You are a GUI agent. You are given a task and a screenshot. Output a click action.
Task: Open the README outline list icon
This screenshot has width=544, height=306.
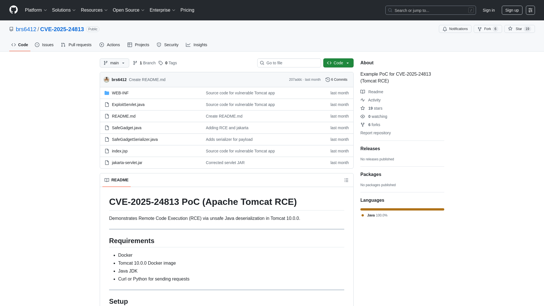click(x=346, y=180)
